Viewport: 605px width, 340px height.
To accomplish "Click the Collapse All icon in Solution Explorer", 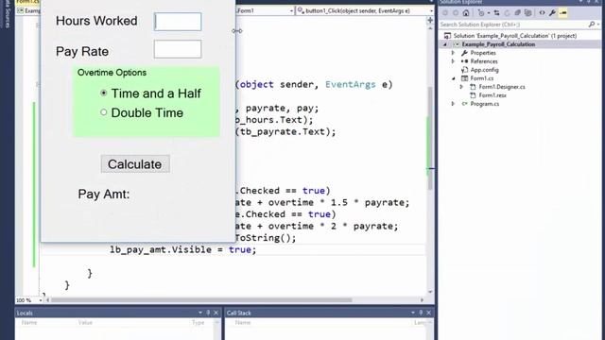I will 517,12.
